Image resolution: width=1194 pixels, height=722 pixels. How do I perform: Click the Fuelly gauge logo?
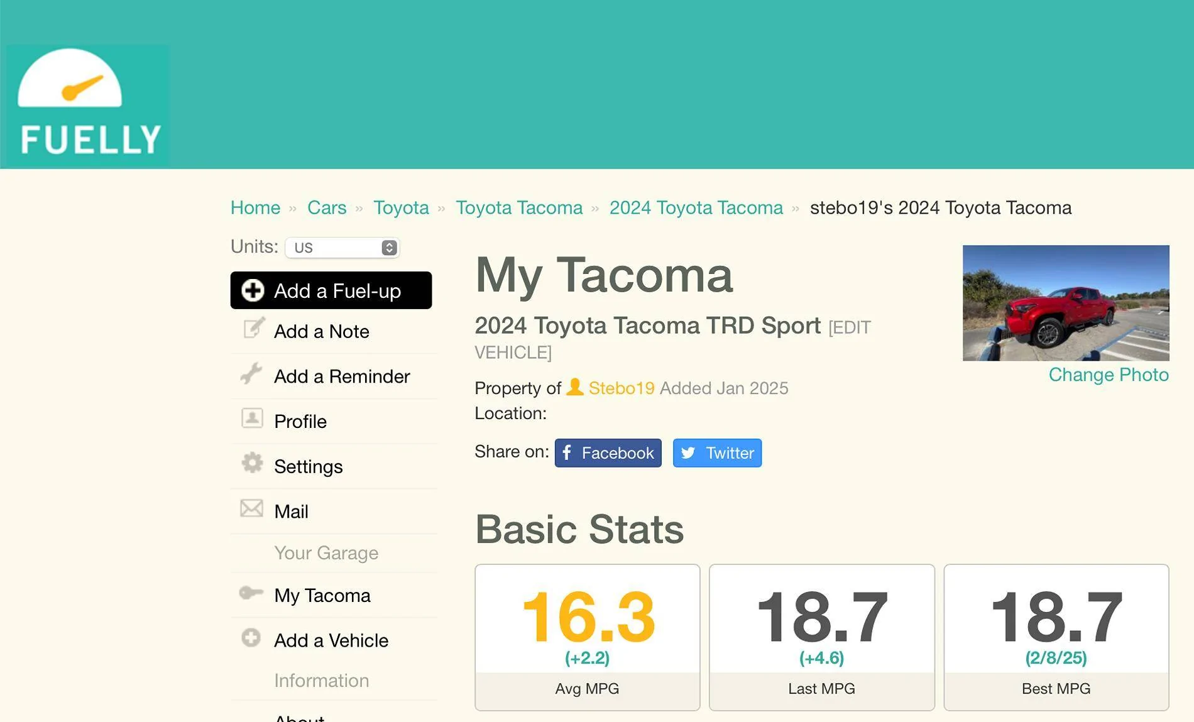pyautogui.click(x=87, y=106)
